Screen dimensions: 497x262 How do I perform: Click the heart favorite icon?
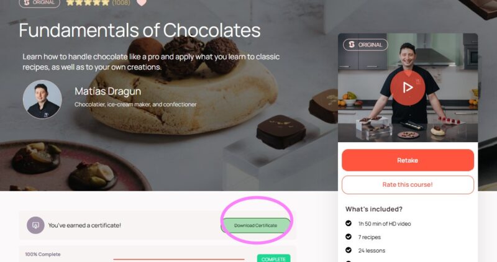pos(142,2)
